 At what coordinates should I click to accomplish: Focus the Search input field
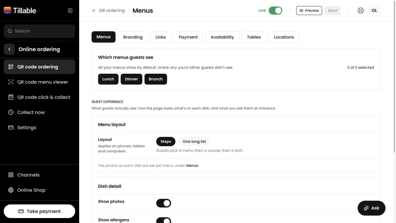coord(40,31)
